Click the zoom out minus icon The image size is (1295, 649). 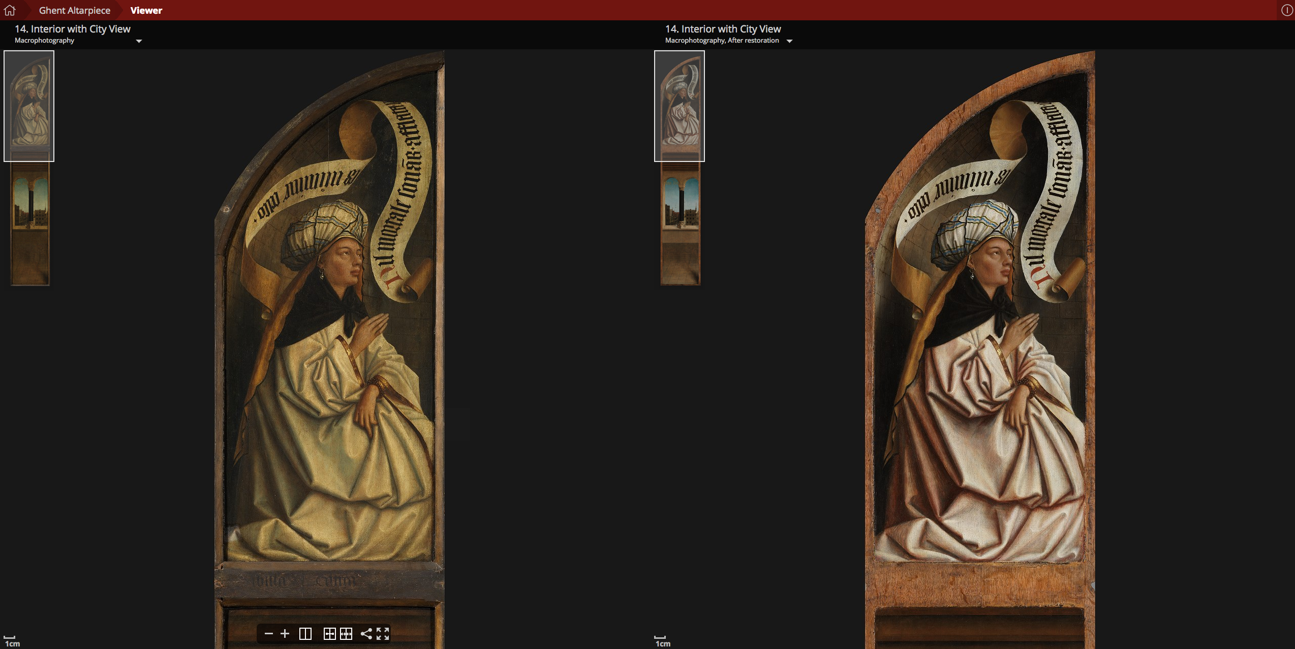coord(269,633)
